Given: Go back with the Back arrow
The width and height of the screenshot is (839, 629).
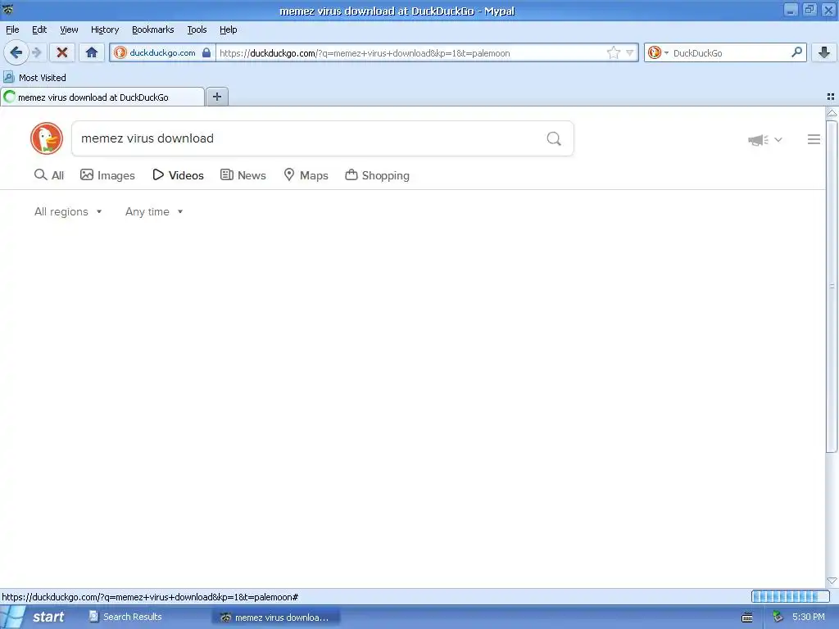Looking at the screenshot, I should 16,52.
